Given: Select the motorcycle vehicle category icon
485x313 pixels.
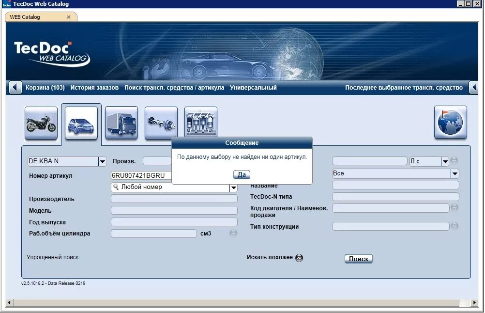Looking at the screenshot, I should (41, 123).
